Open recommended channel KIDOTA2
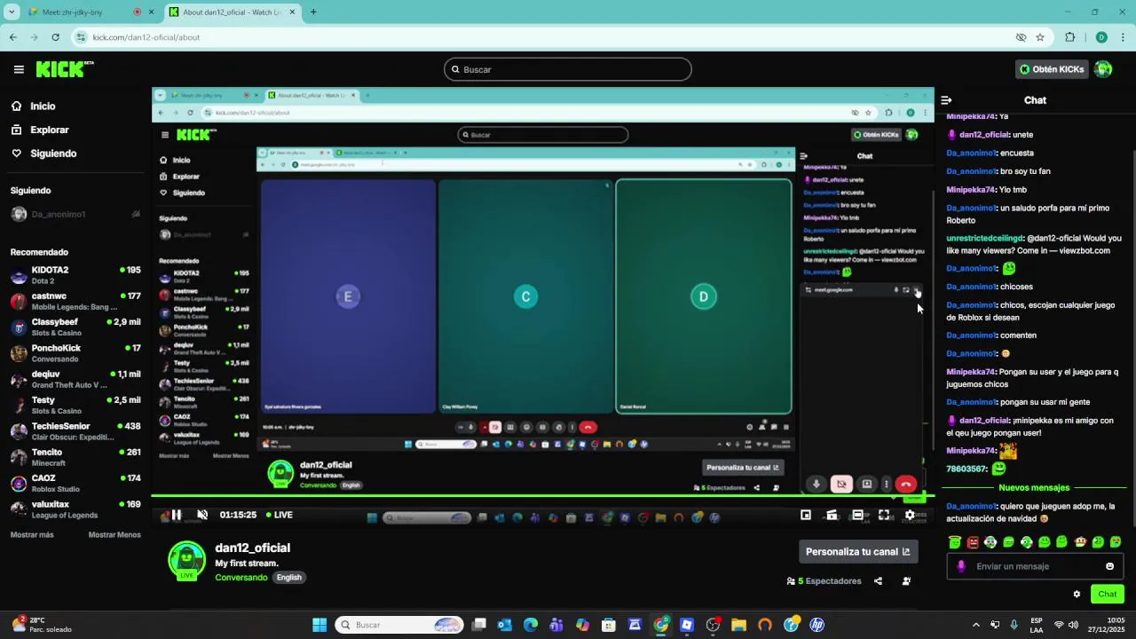The height and width of the screenshot is (639, 1136). coord(75,275)
